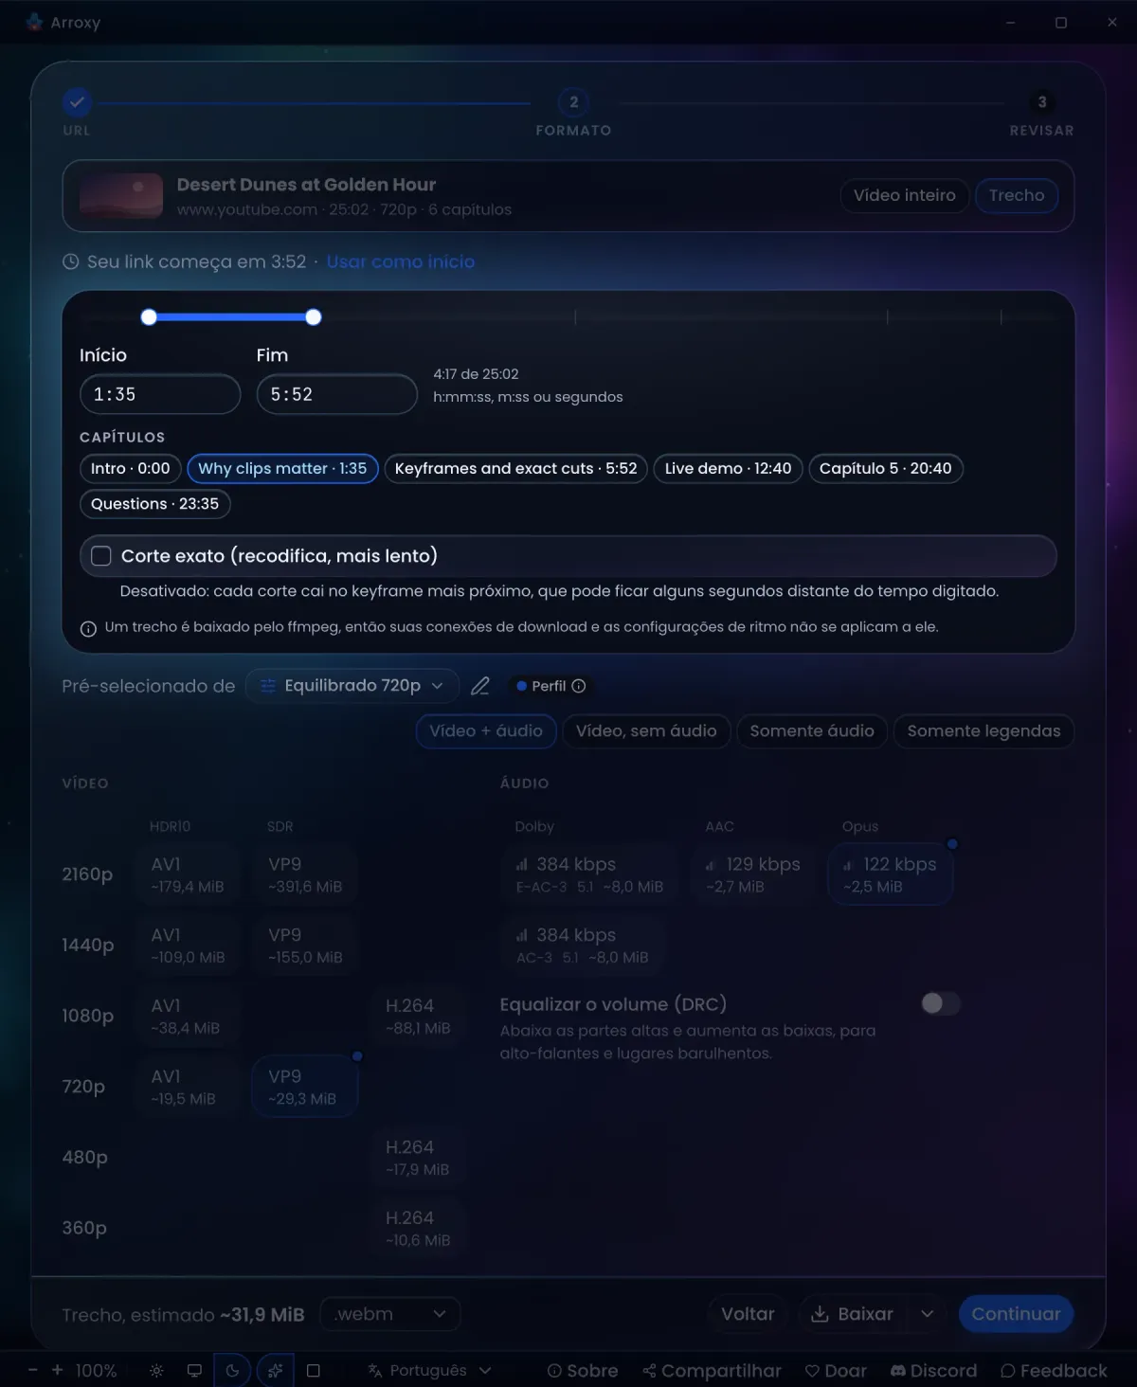Select the system theme monitor icon
The width and height of the screenshot is (1137, 1387).
tap(194, 1371)
